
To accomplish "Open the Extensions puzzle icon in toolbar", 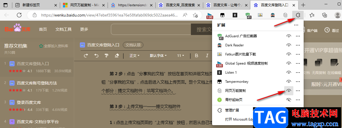I will (x=298, y=15).
